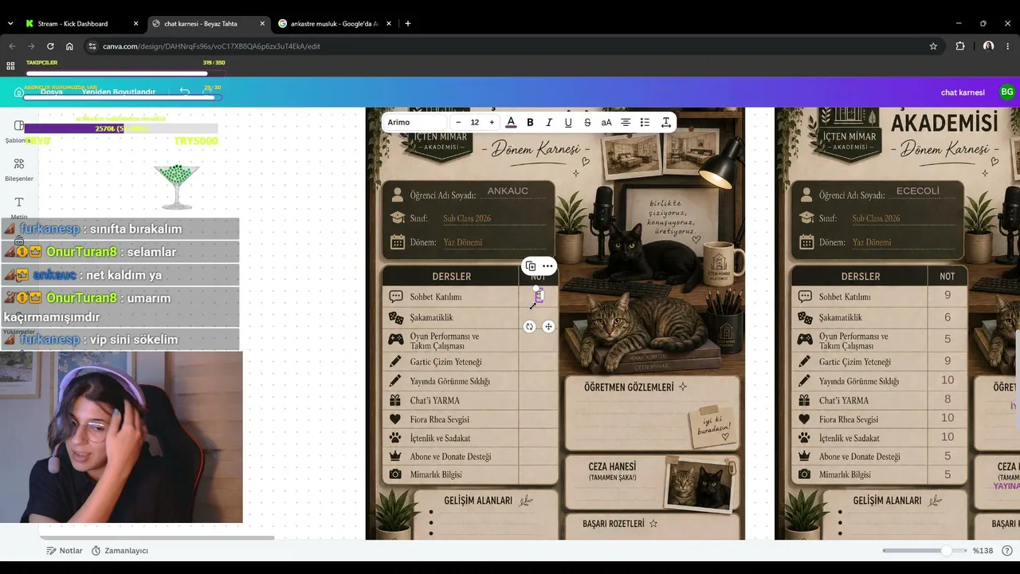Click the CEZA HANESİ heading on the left card
This screenshot has width=1020, height=574.
613,466
